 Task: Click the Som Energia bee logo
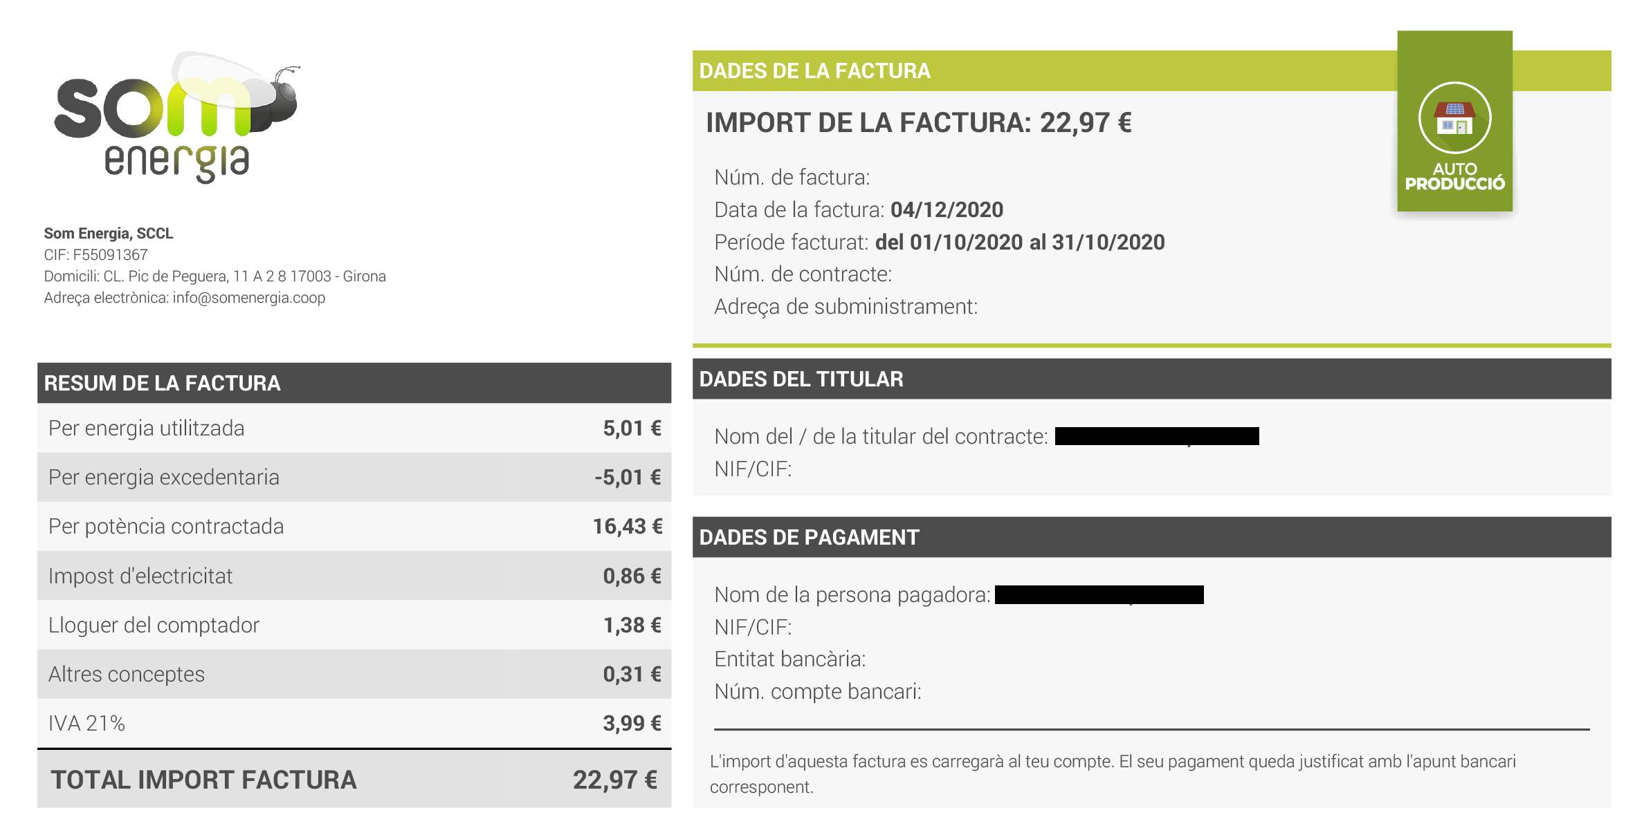[176, 116]
